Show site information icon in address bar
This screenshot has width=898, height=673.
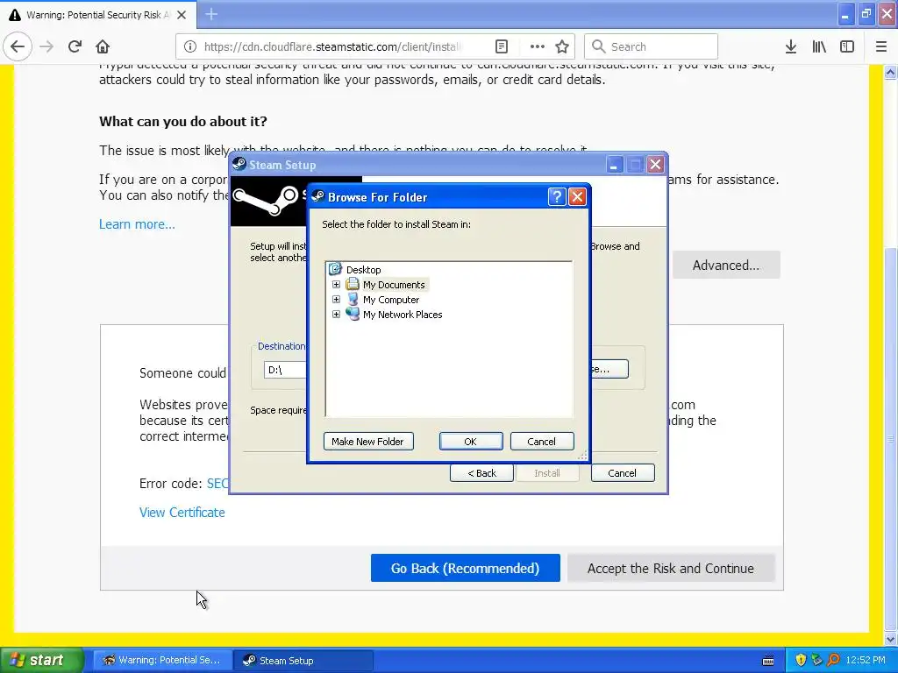[190, 46]
